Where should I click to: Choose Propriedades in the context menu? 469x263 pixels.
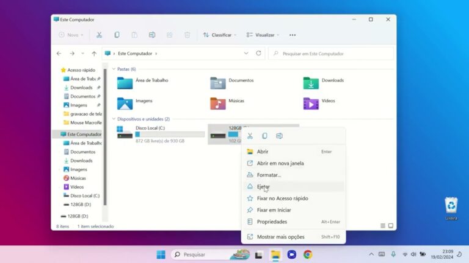(293, 222)
